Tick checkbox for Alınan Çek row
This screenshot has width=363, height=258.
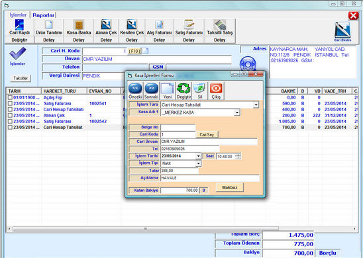click(x=10, y=115)
